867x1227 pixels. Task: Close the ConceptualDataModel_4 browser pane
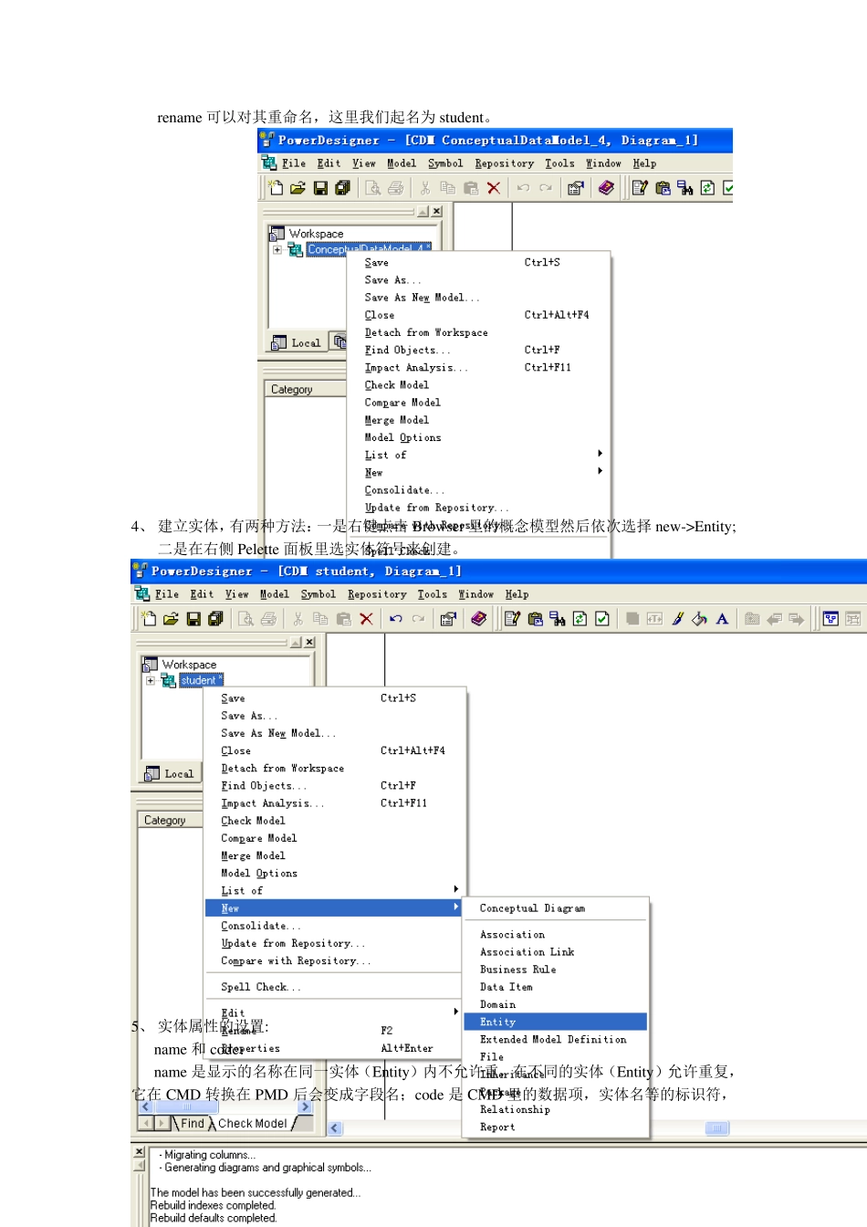coord(436,212)
